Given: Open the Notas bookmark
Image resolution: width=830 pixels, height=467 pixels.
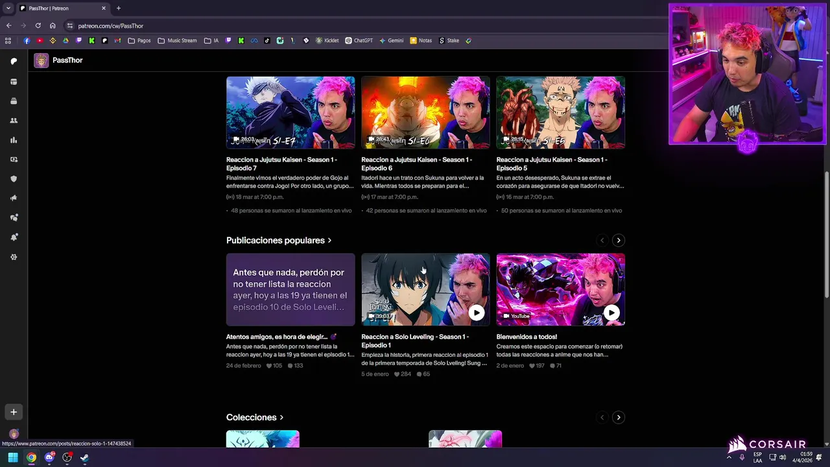Looking at the screenshot, I should pos(421,40).
